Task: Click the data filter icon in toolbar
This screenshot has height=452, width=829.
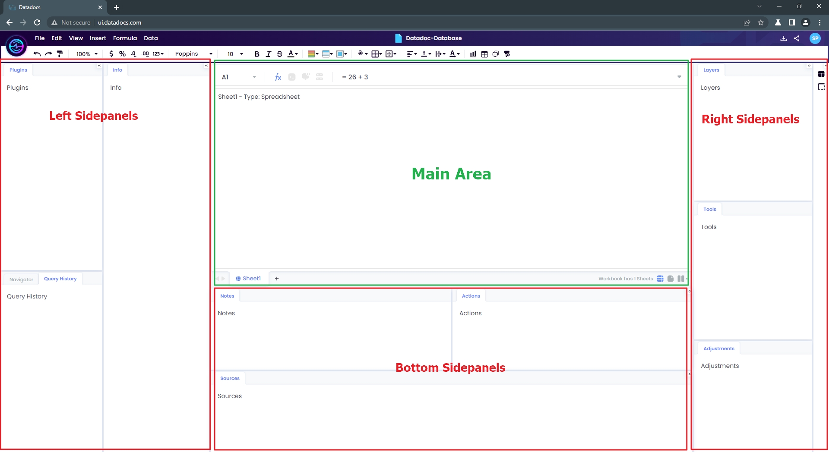Action: click(506, 53)
